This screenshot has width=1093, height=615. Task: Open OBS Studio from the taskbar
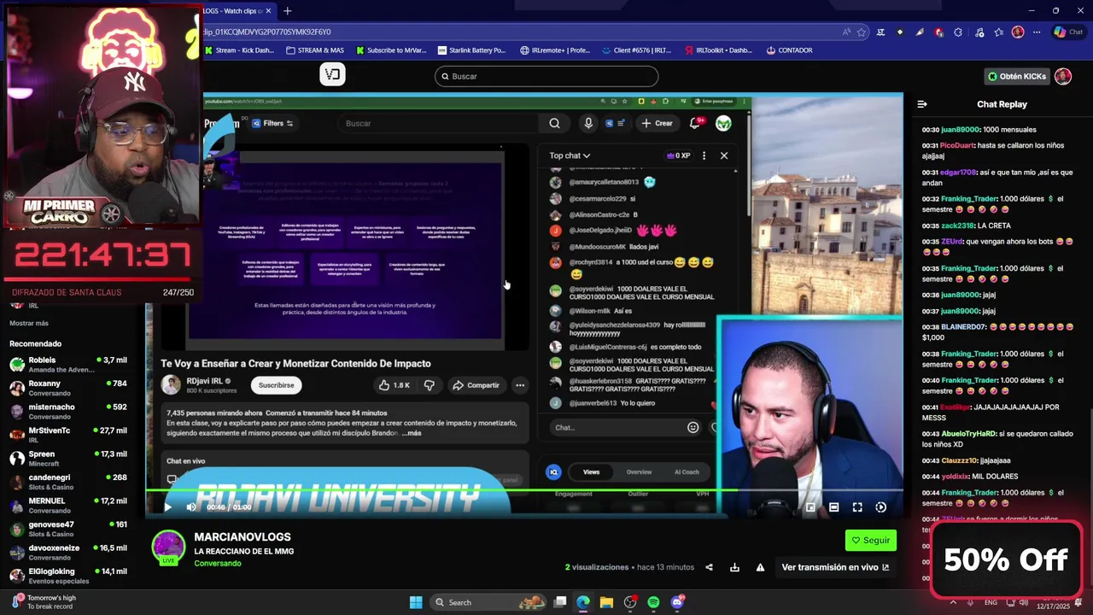pos(630,602)
